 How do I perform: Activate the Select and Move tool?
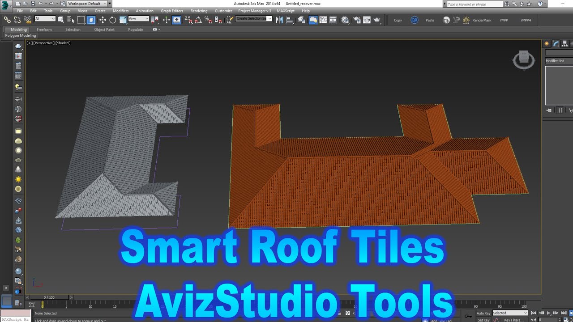[x=103, y=20]
